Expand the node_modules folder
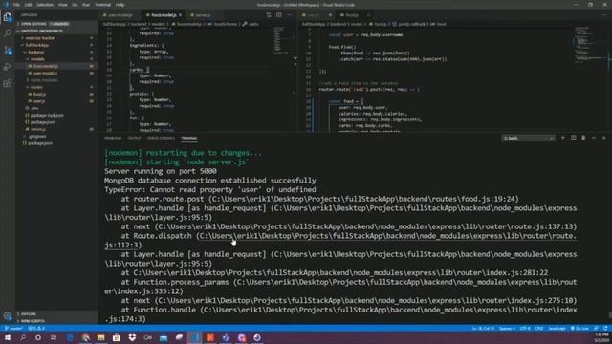 56,80
